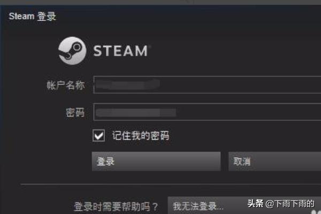Click the 登录时需要帮助吗？ text
This screenshot has width=321, height=214.
pyautogui.click(x=116, y=207)
